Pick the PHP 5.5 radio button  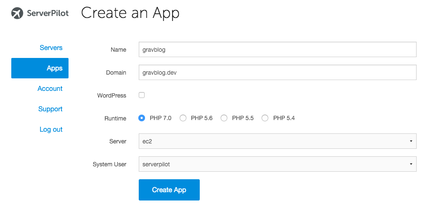point(224,118)
